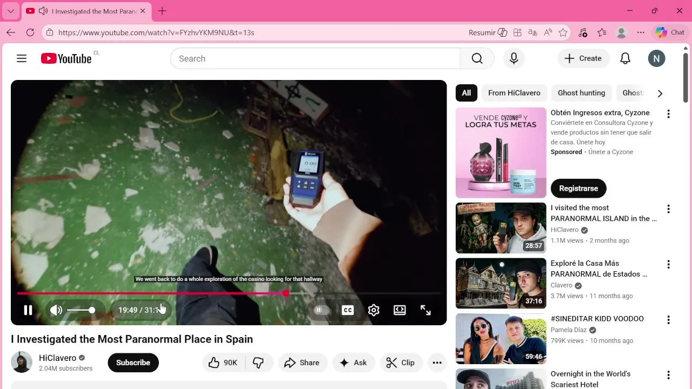Image resolution: width=692 pixels, height=389 pixels.
Task: Click the search magnifier button
Action: pos(477,58)
